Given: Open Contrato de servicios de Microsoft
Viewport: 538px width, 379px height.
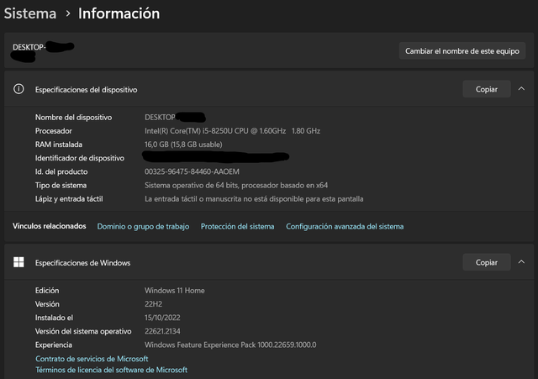Looking at the screenshot, I should coord(92,359).
